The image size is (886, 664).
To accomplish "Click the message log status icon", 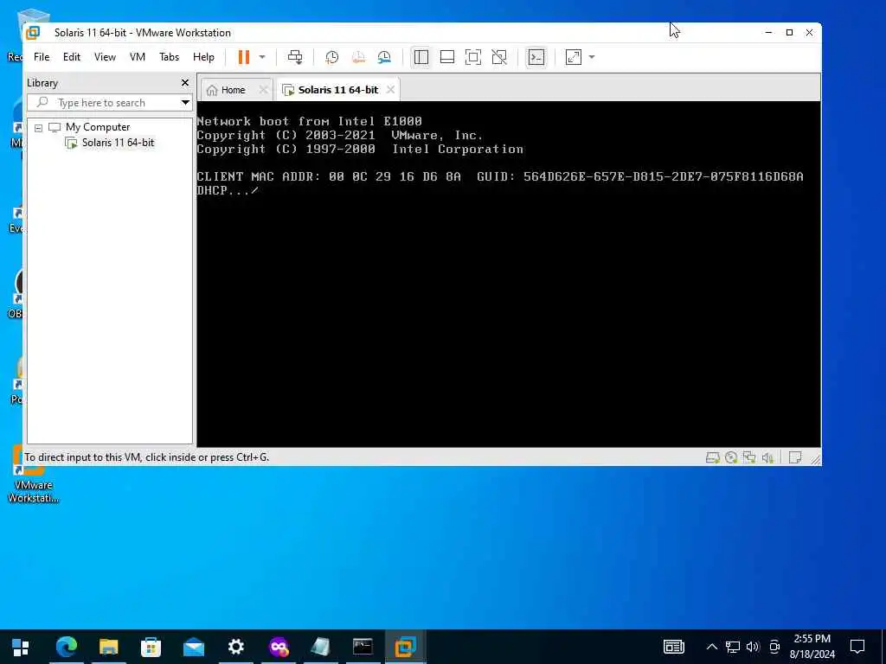I will (795, 457).
